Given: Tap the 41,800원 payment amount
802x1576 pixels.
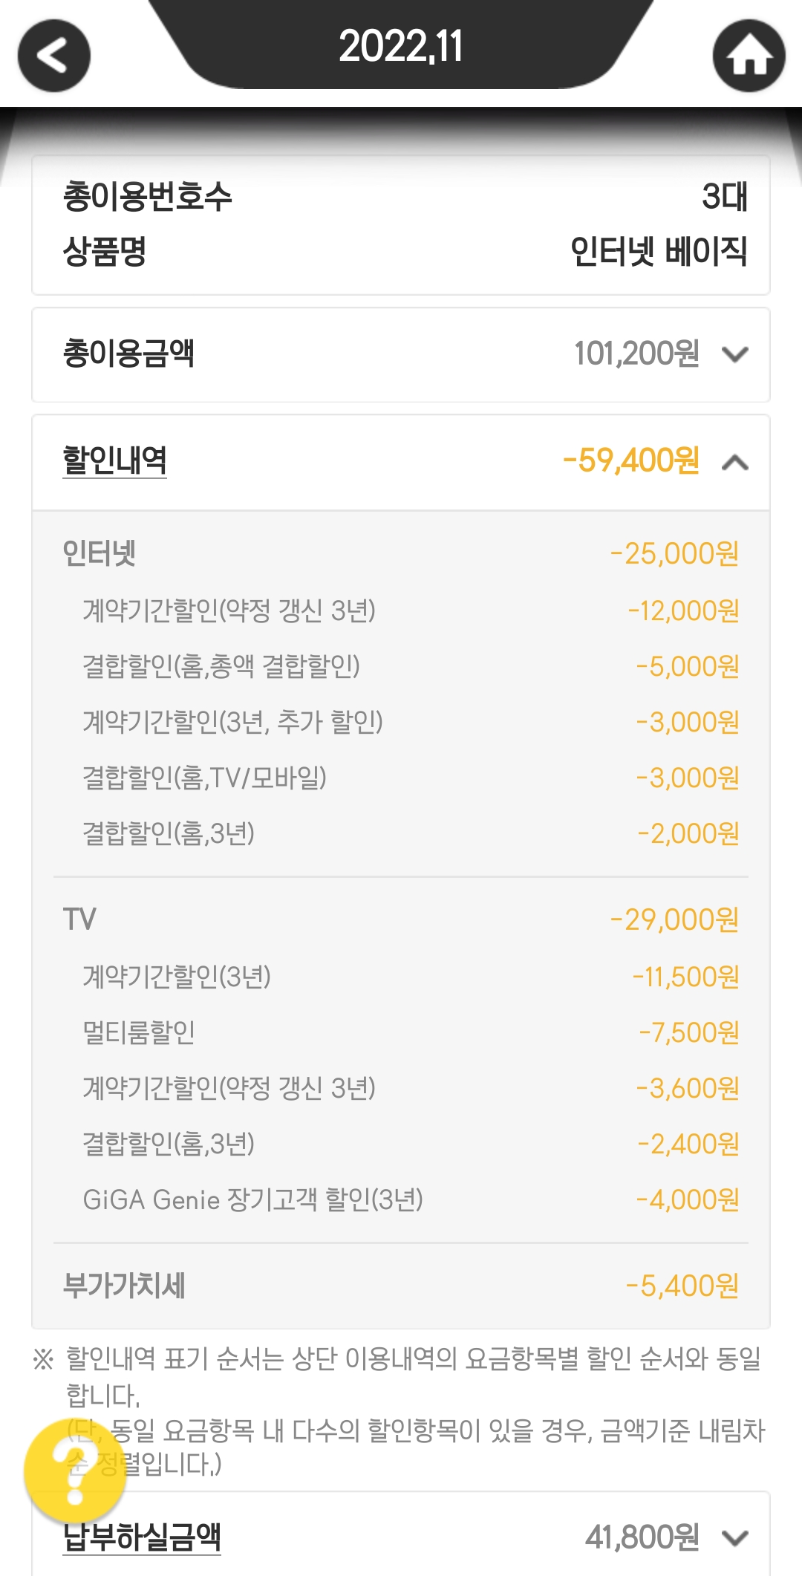Looking at the screenshot, I should 642,1537.
